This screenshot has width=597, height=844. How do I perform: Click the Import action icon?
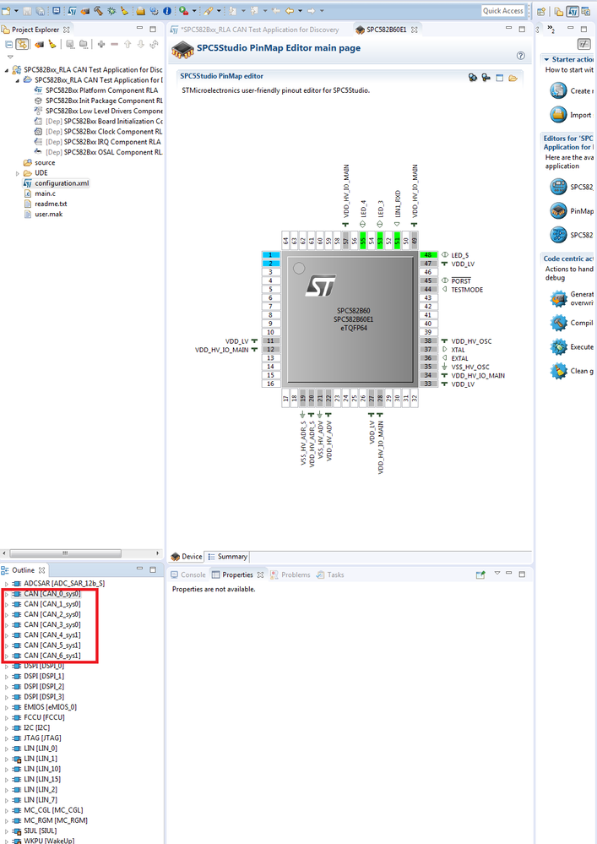click(559, 115)
